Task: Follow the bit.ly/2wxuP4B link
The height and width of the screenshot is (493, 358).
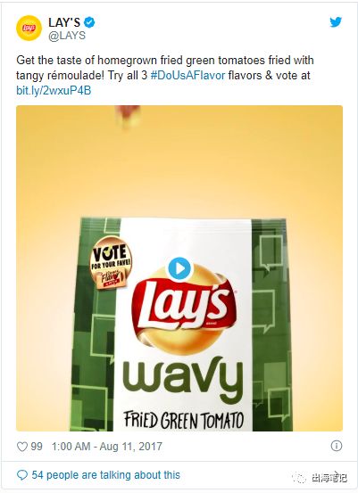Action: [54, 91]
